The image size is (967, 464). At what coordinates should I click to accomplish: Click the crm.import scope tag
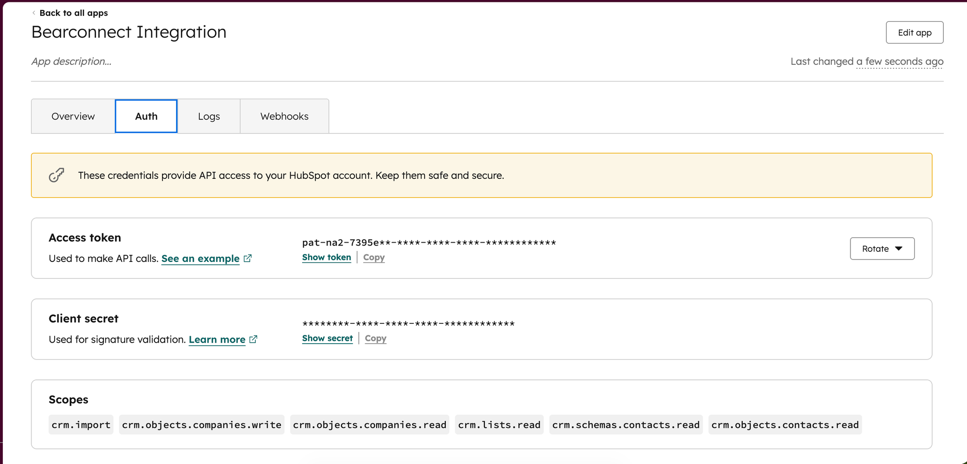click(x=81, y=425)
